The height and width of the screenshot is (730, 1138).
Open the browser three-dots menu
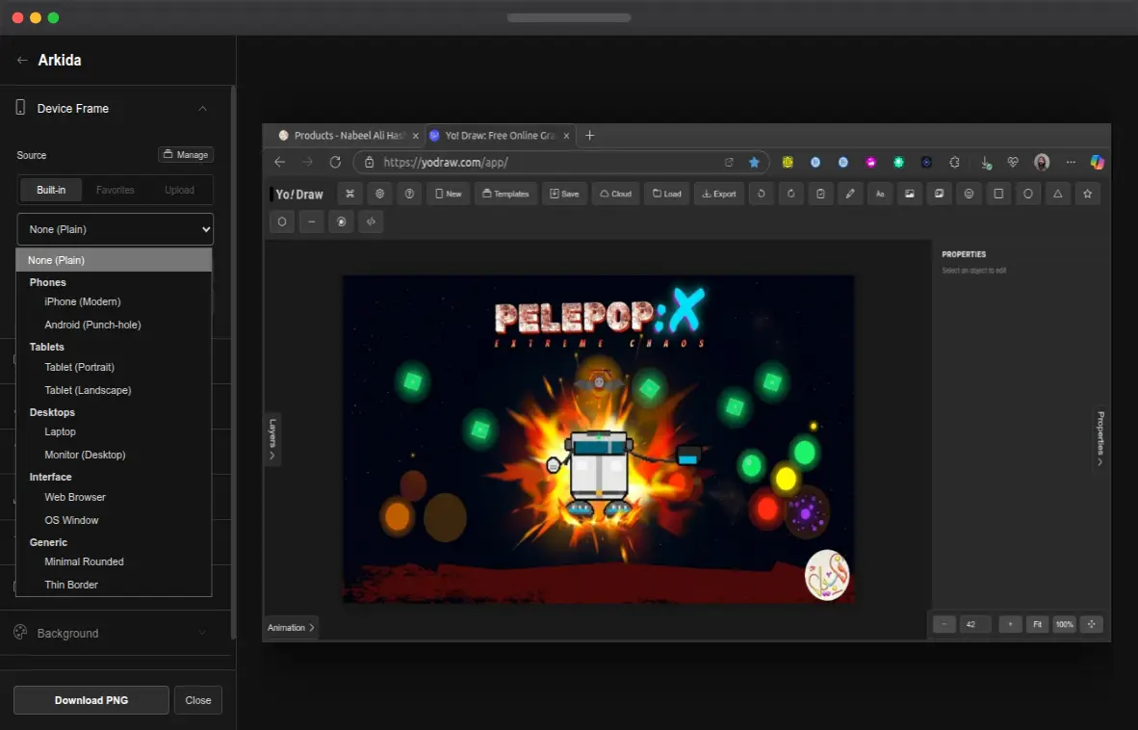[1071, 163]
